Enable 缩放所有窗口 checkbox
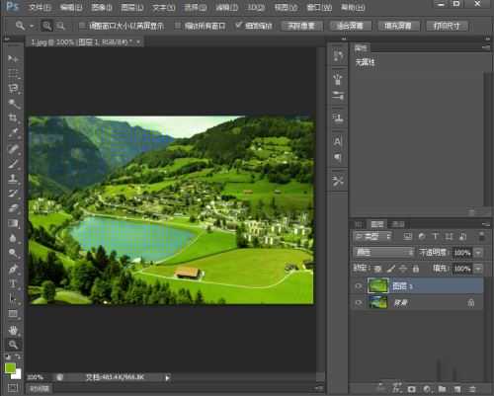This screenshot has width=494, height=396. point(178,26)
